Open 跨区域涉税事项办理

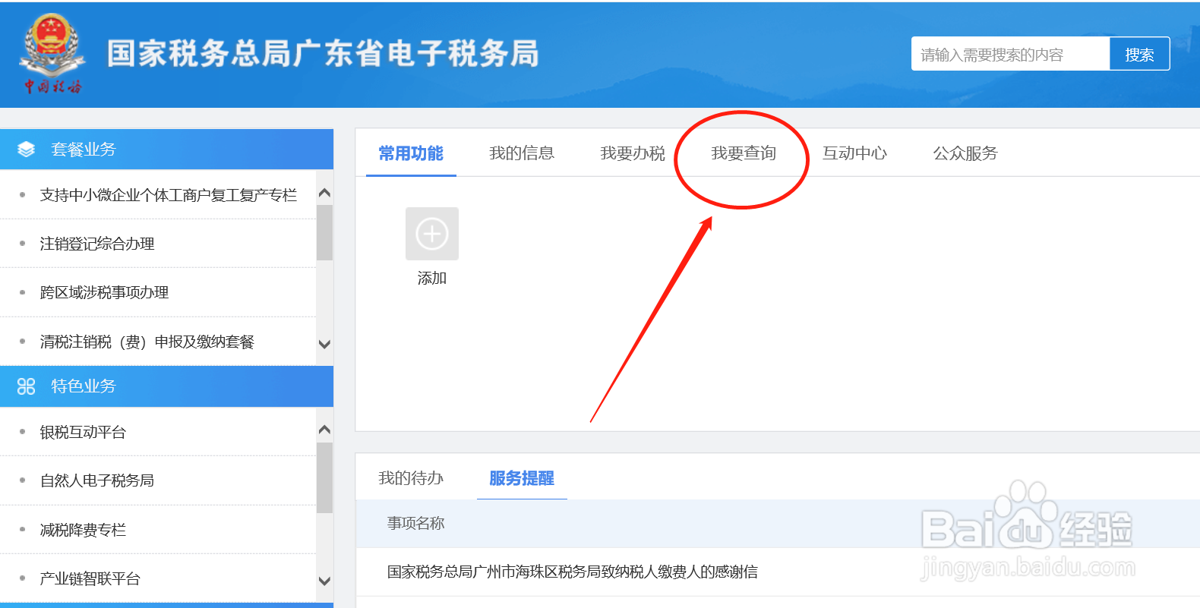[x=104, y=292]
